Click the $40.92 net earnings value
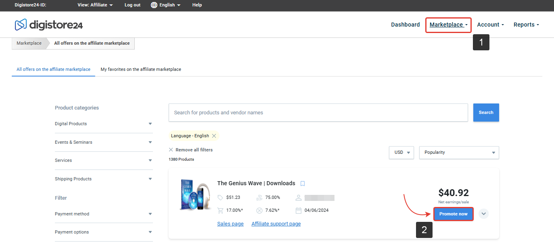This screenshot has height=244, width=554. [454, 193]
